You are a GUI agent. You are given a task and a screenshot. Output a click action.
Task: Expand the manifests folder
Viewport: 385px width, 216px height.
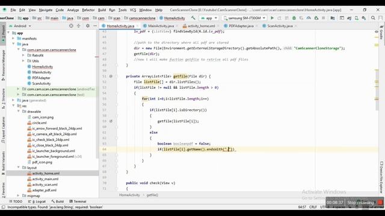pyautogui.click(x=13, y=38)
